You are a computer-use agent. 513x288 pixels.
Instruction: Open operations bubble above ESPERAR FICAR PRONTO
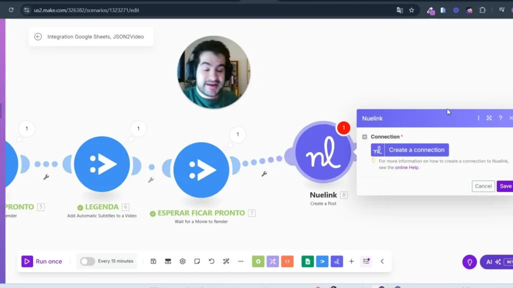[x=238, y=134]
